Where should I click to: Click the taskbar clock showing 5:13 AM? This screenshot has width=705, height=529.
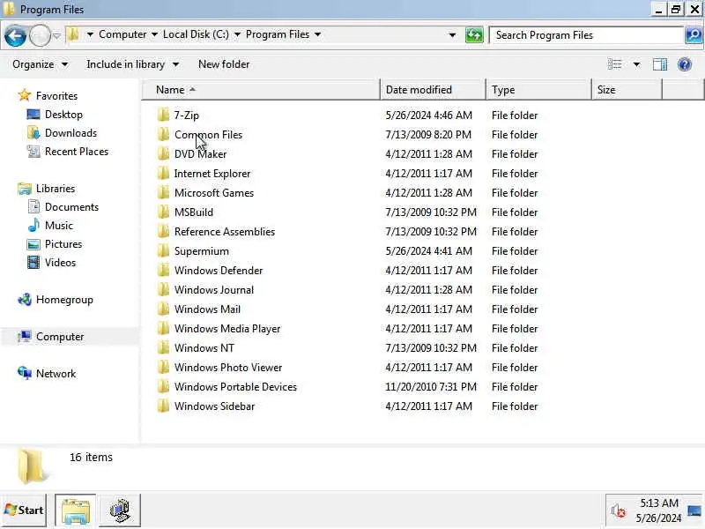pyautogui.click(x=658, y=510)
